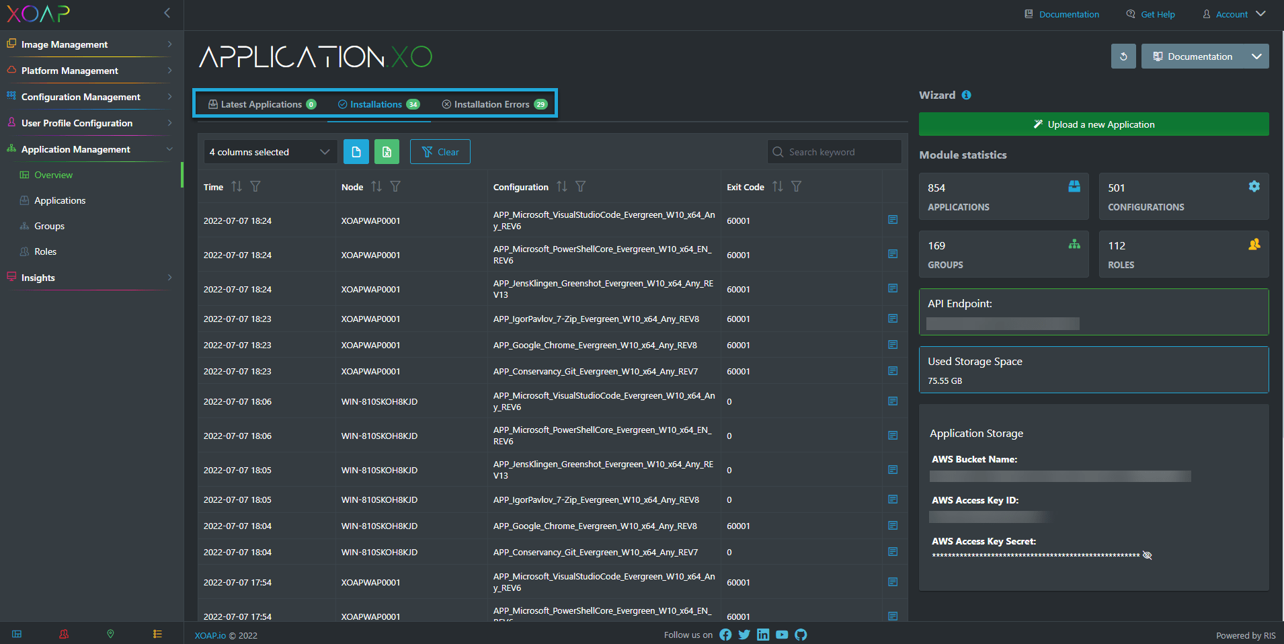
Task: Open the GitHub icon in footer
Action: click(801, 635)
